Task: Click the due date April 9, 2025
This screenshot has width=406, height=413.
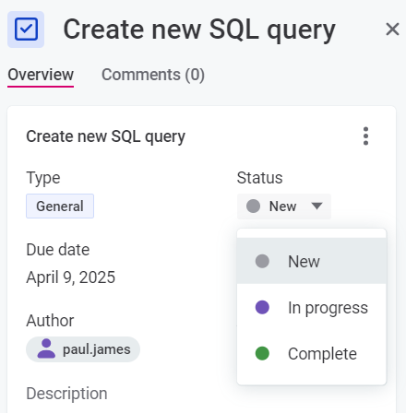Action: click(x=71, y=277)
